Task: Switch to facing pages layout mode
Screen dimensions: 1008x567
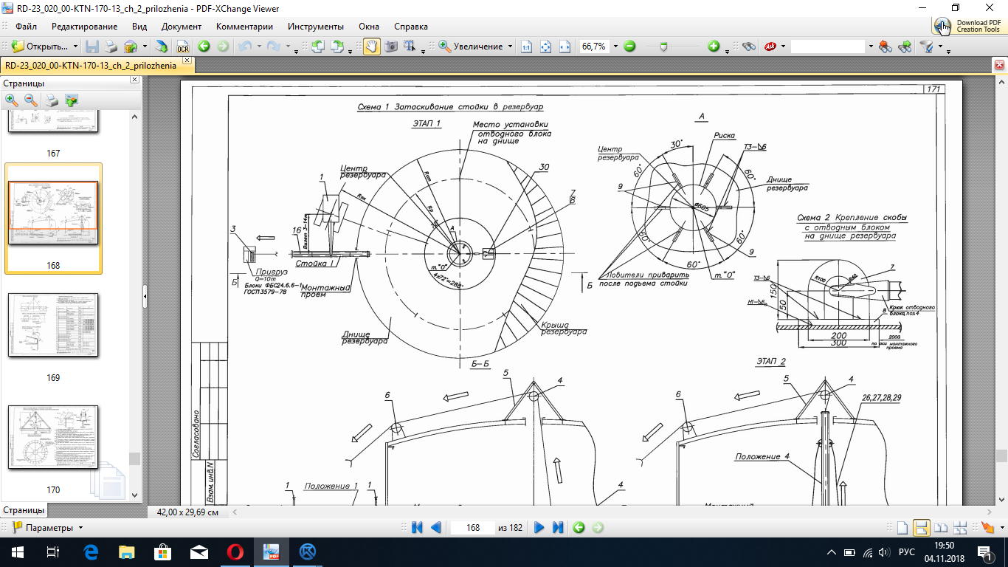Action: point(940,528)
